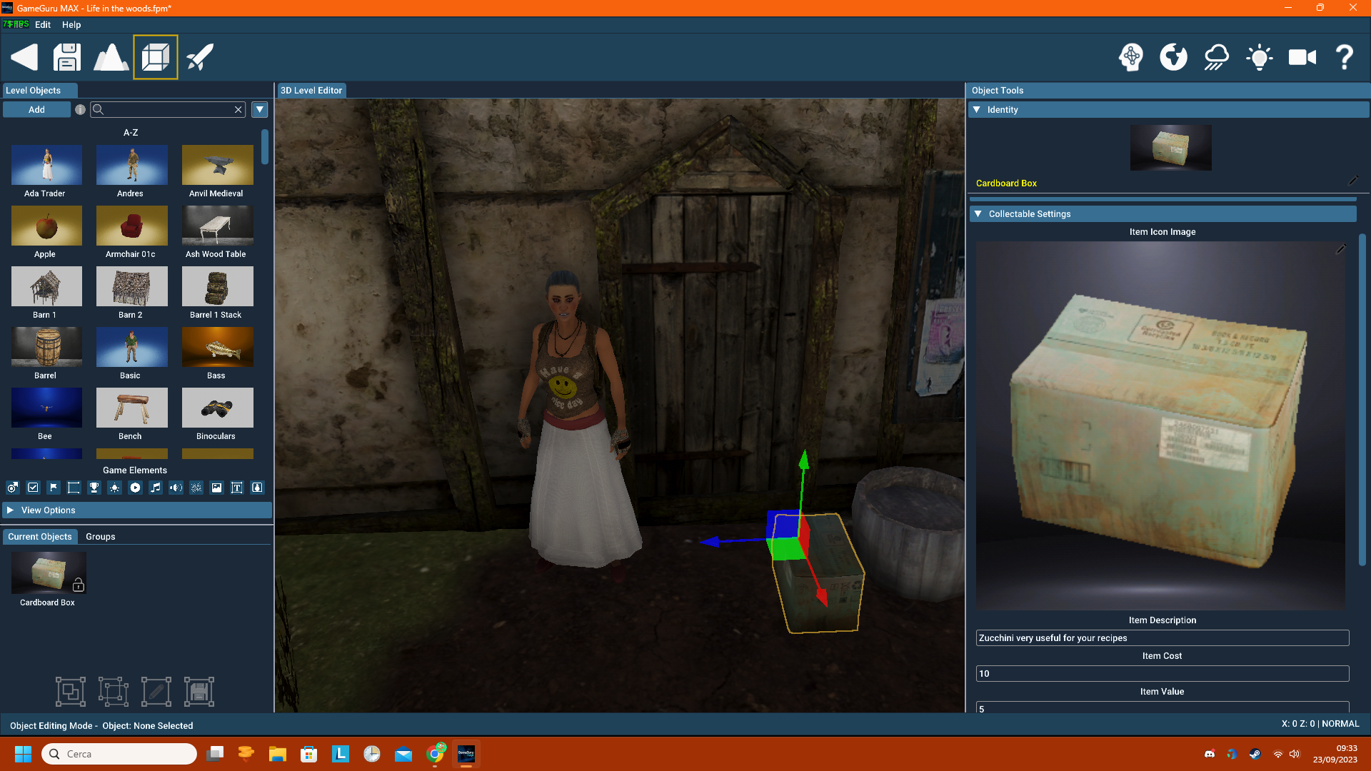
Task: Select the camera icon in the toolbar
Action: (x=1302, y=57)
